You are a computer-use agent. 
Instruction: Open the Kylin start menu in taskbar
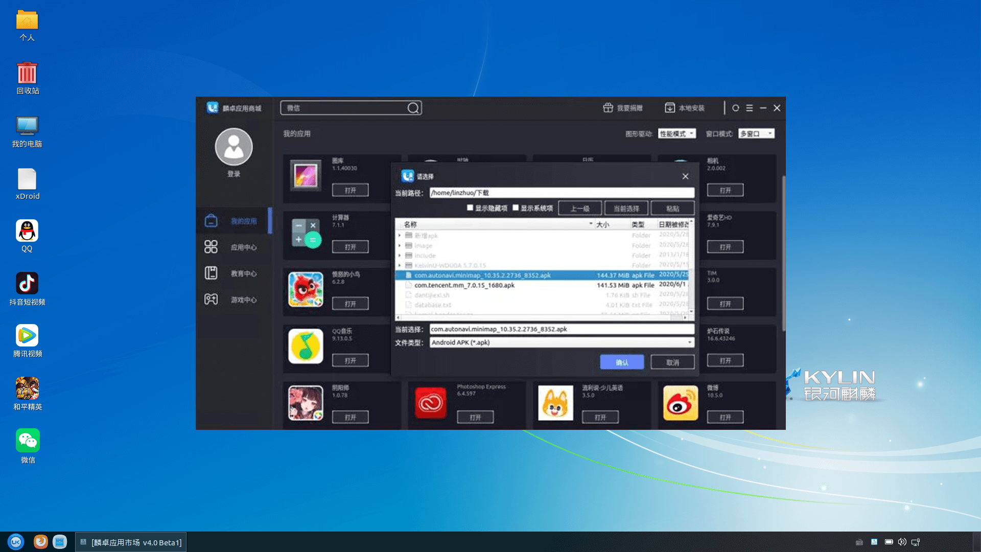[x=16, y=542]
